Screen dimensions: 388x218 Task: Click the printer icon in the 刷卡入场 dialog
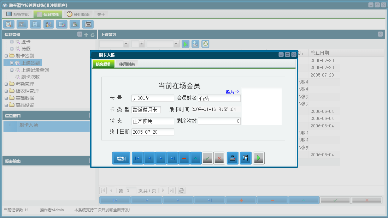[233, 158]
